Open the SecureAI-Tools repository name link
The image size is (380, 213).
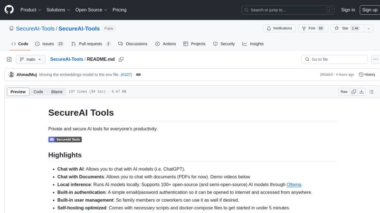tap(79, 28)
